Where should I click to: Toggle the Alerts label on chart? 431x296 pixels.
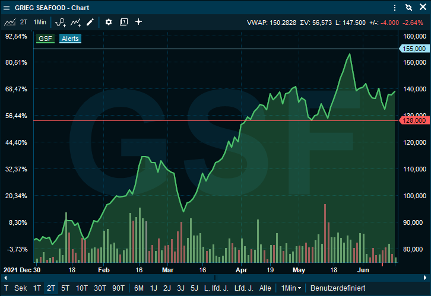coord(70,39)
